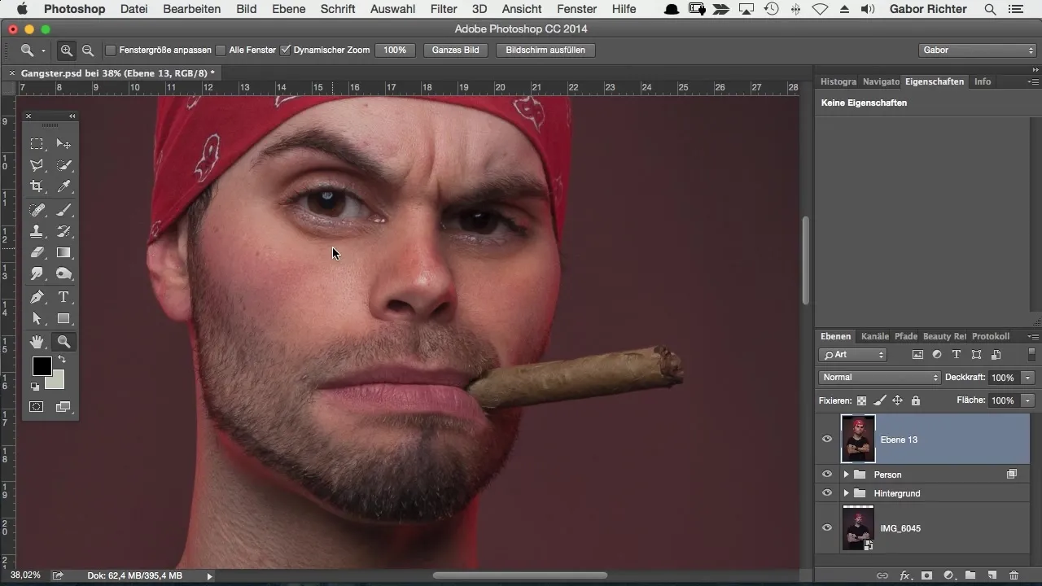Open the blend mode dropdown Normal
The height and width of the screenshot is (586, 1042).
tap(879, 378)
